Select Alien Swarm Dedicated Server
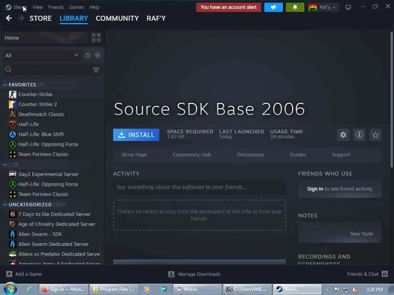394x295 pixels. tap(53, 244)
